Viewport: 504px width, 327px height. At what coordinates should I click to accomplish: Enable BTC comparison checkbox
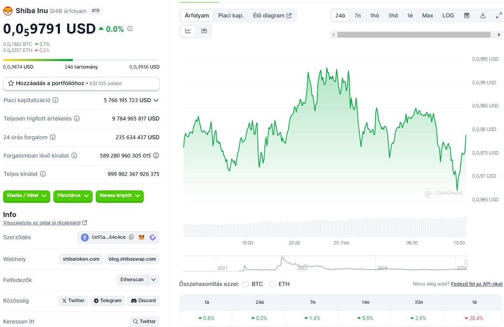246,284
